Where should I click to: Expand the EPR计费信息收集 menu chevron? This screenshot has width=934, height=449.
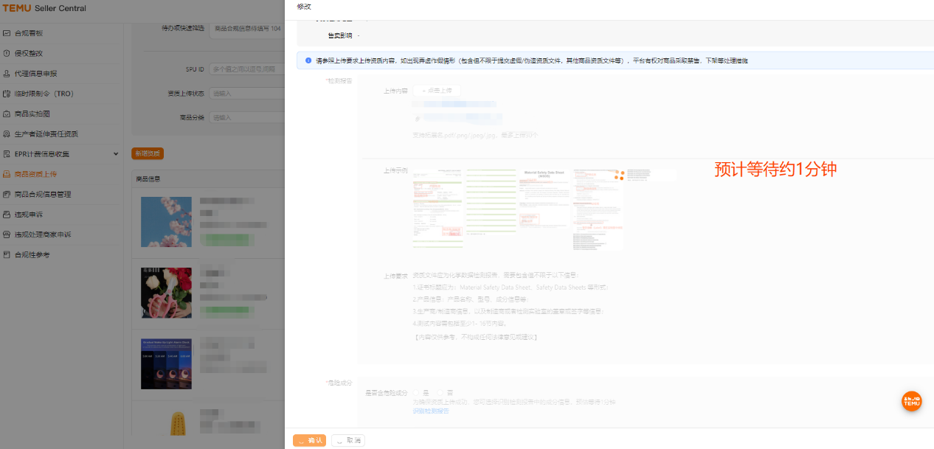115,154
